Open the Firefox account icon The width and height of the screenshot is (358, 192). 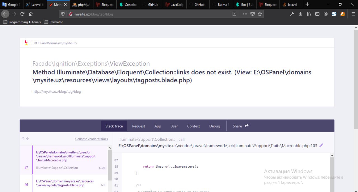point(326,14)
